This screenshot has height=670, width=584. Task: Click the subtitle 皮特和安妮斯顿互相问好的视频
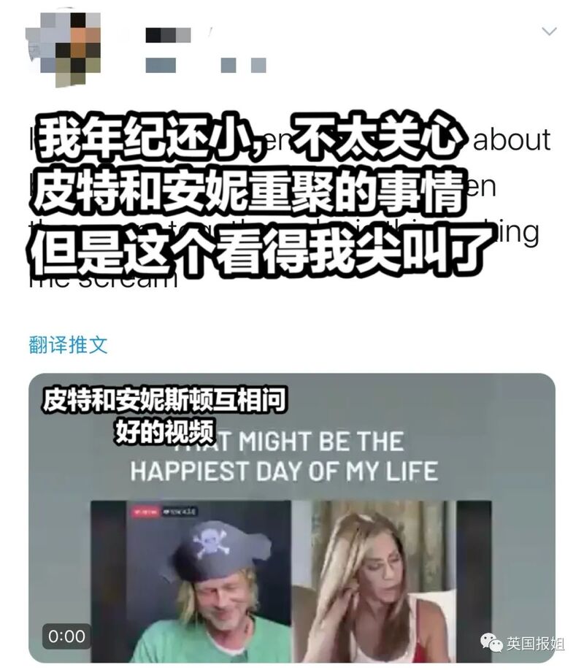point(164,416)
